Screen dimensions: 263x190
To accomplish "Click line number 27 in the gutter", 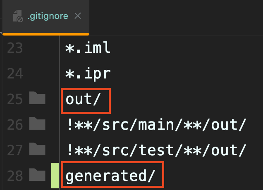I will point(15,150).
